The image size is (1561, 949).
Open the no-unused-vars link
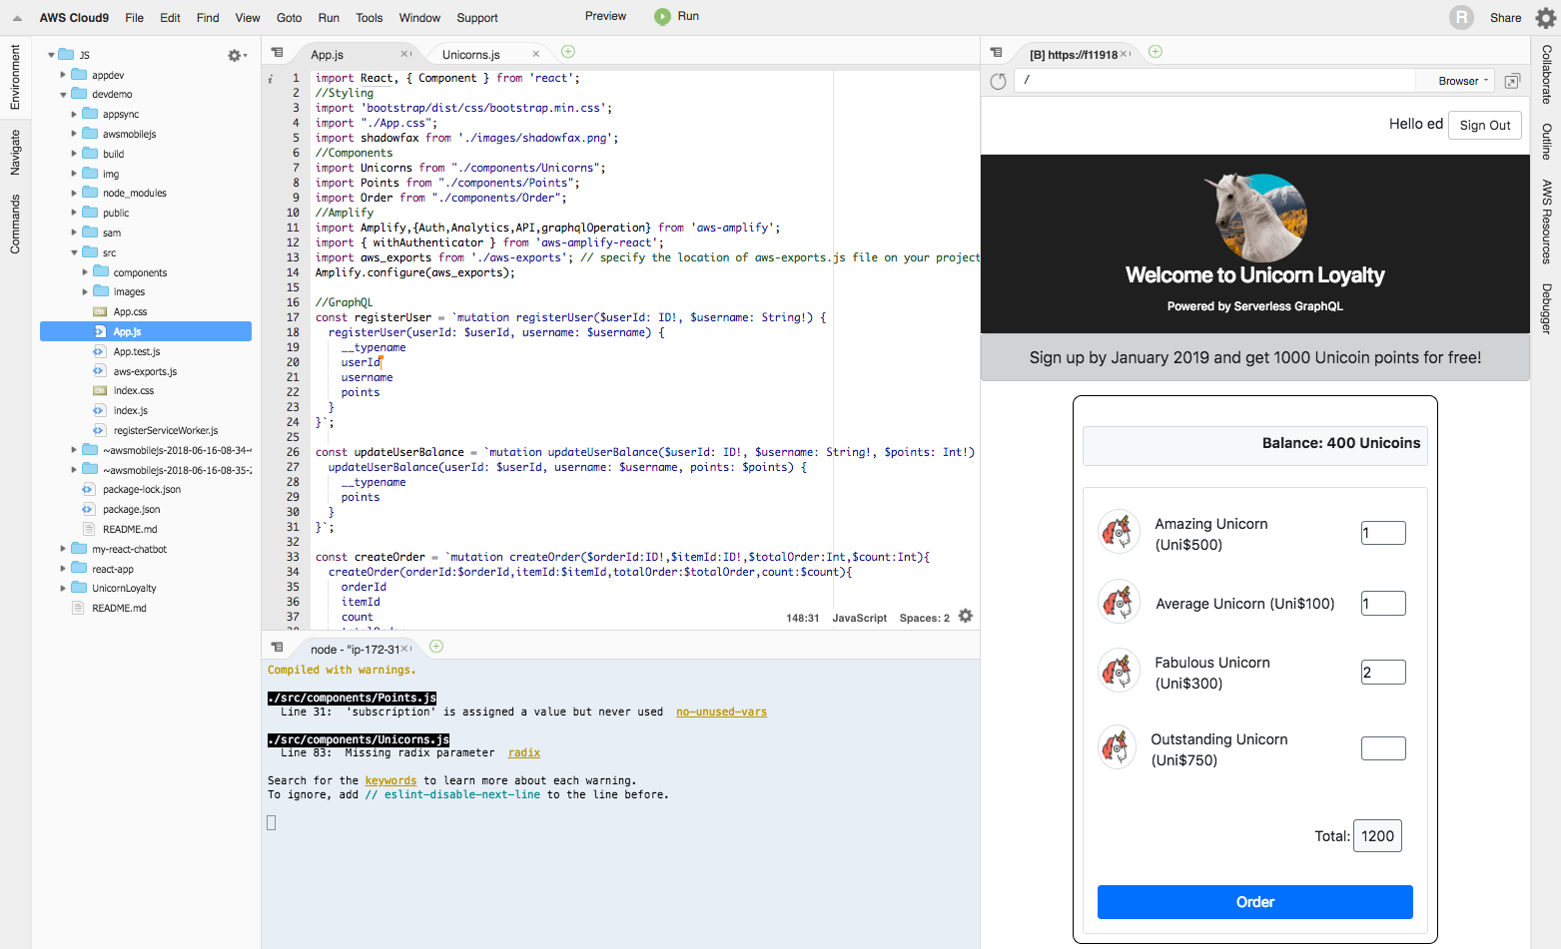[x=721, y=712]
